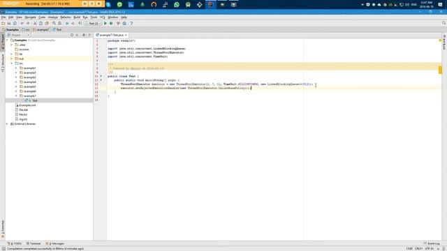Click the src breadcrumb in navigation bar
This screenshot has height=251, width=447.
(x=26, y=29)
